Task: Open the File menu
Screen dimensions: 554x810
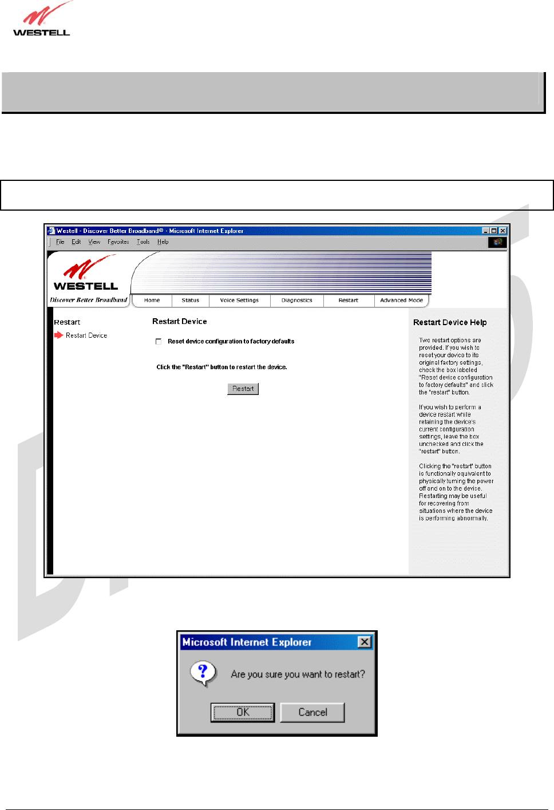Action: click(x=60, y=242)
